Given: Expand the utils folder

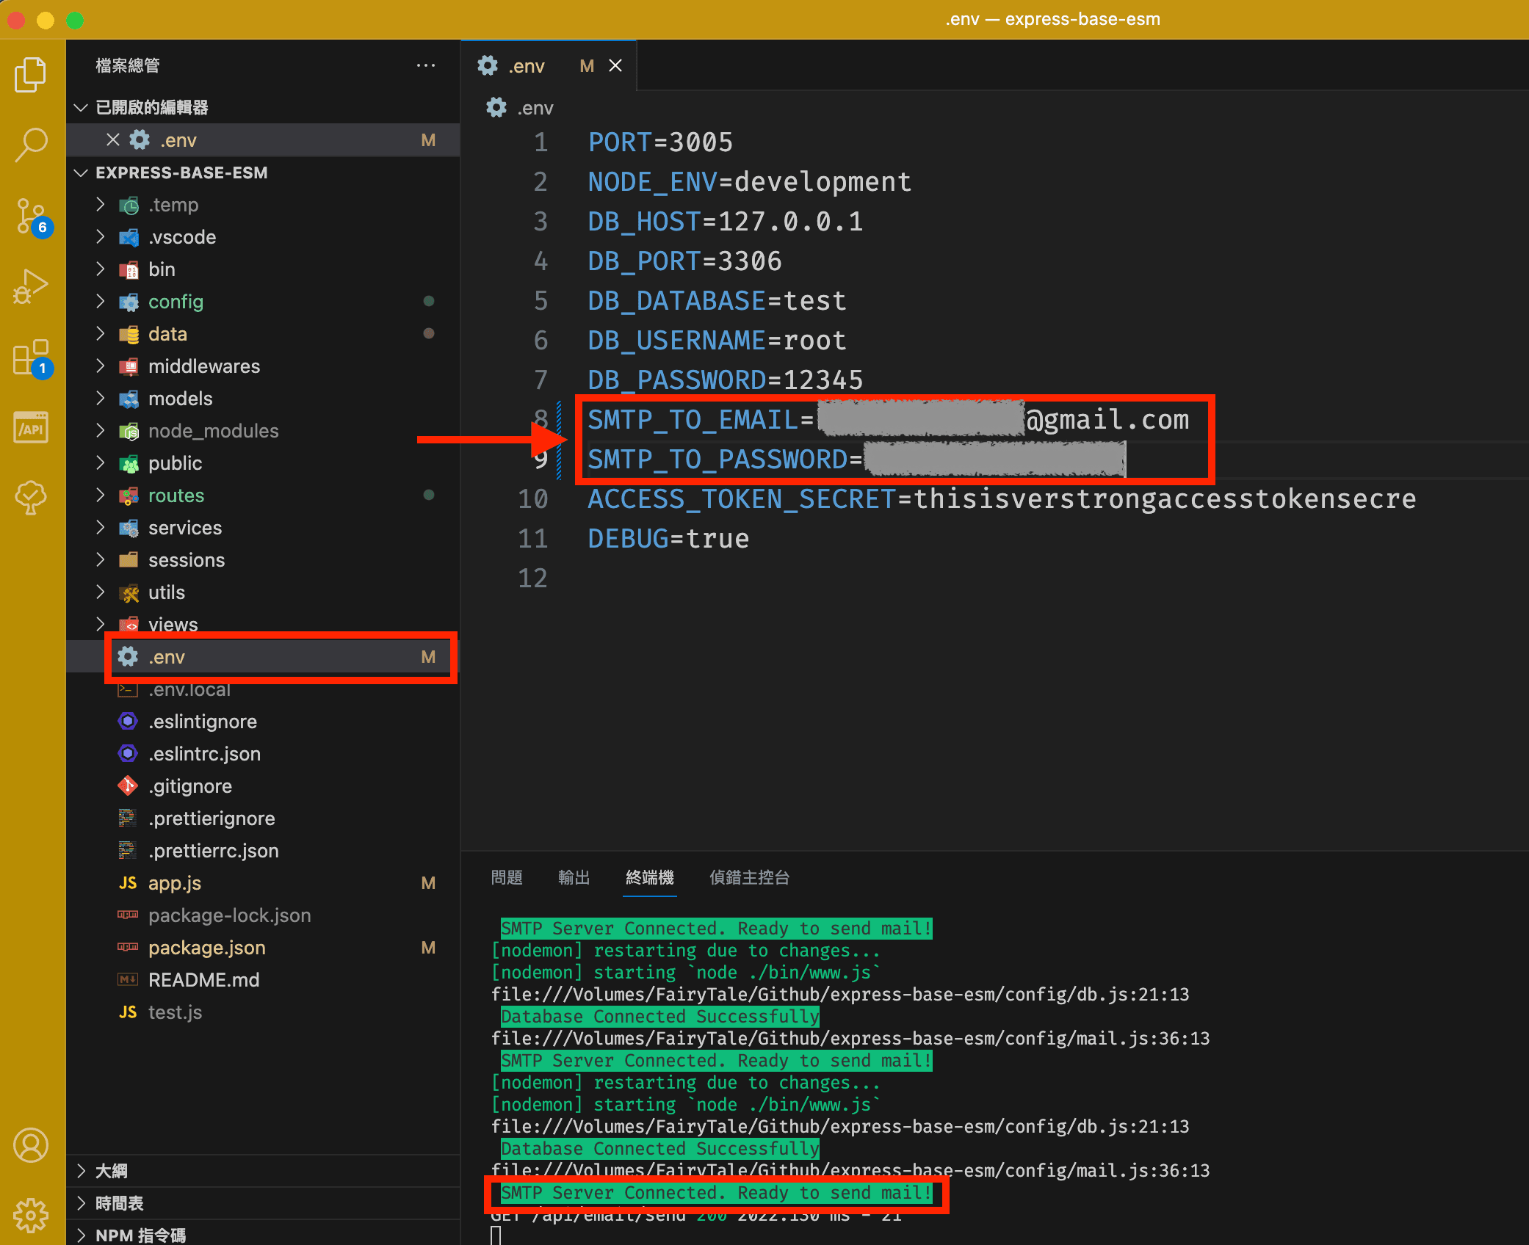Looking at the screenshot, I should (101, 592).
